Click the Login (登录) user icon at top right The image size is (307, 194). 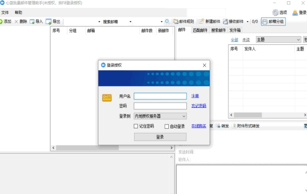295,13
